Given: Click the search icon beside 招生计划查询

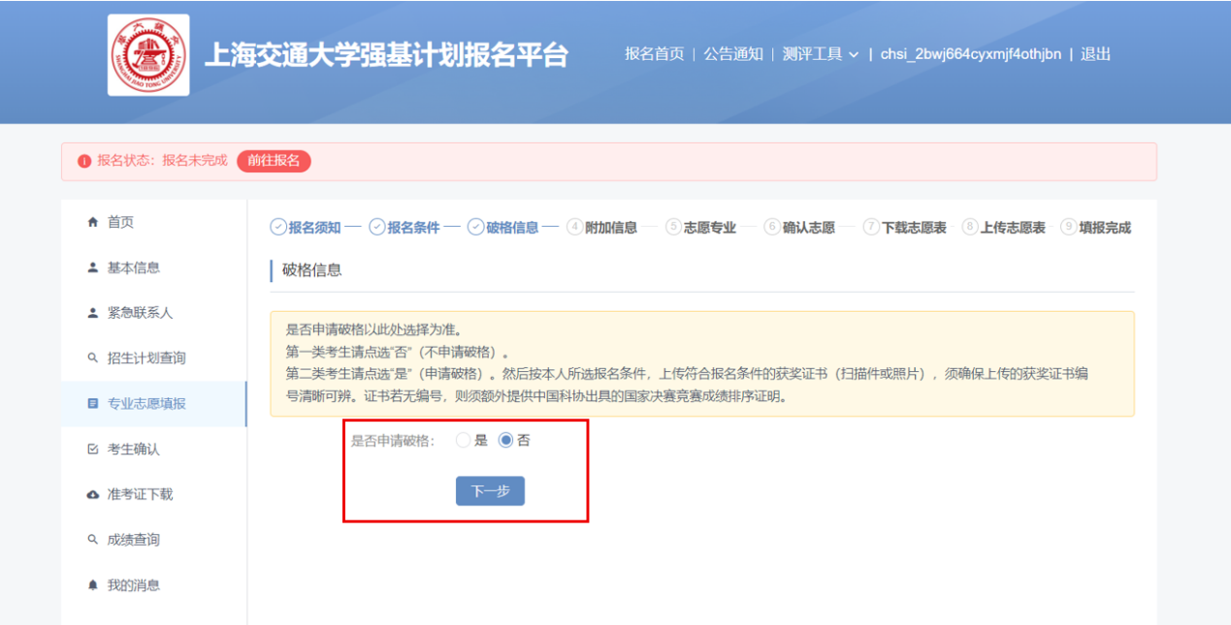Looking at the screenshot, I should (x=93, y=359).
